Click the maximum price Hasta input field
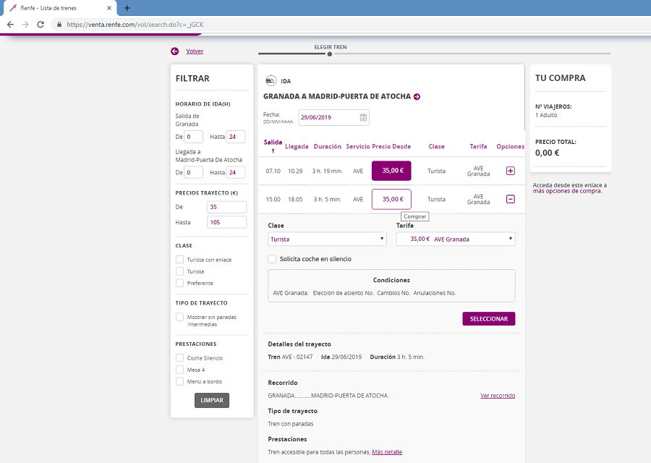Screen dimensions: 651x463 point(226,222)
